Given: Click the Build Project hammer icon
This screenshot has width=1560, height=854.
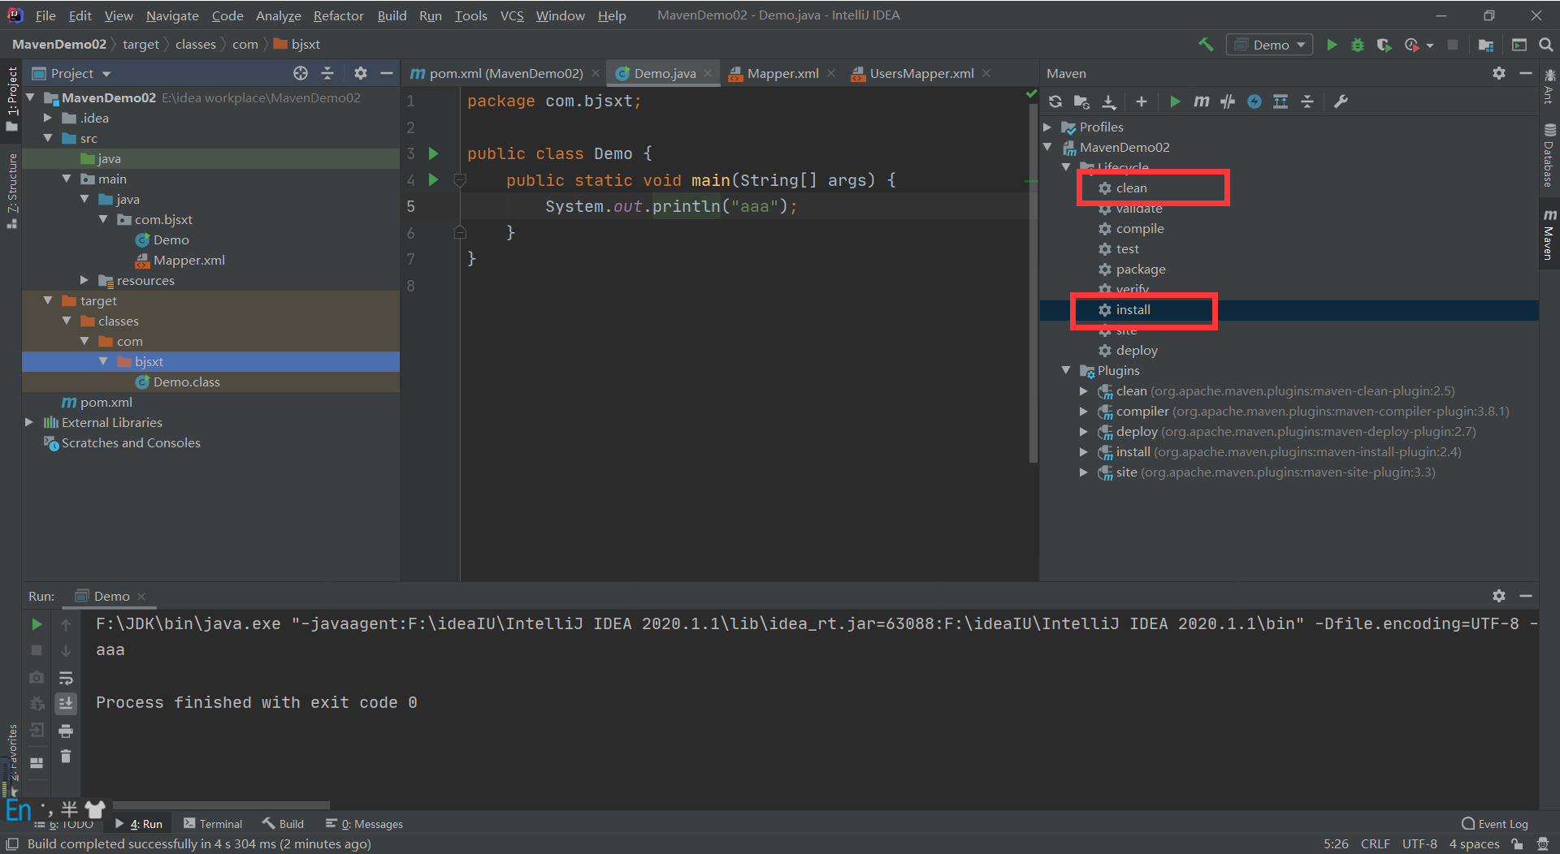Looking at the screenshot, I should coord(1206,45).
